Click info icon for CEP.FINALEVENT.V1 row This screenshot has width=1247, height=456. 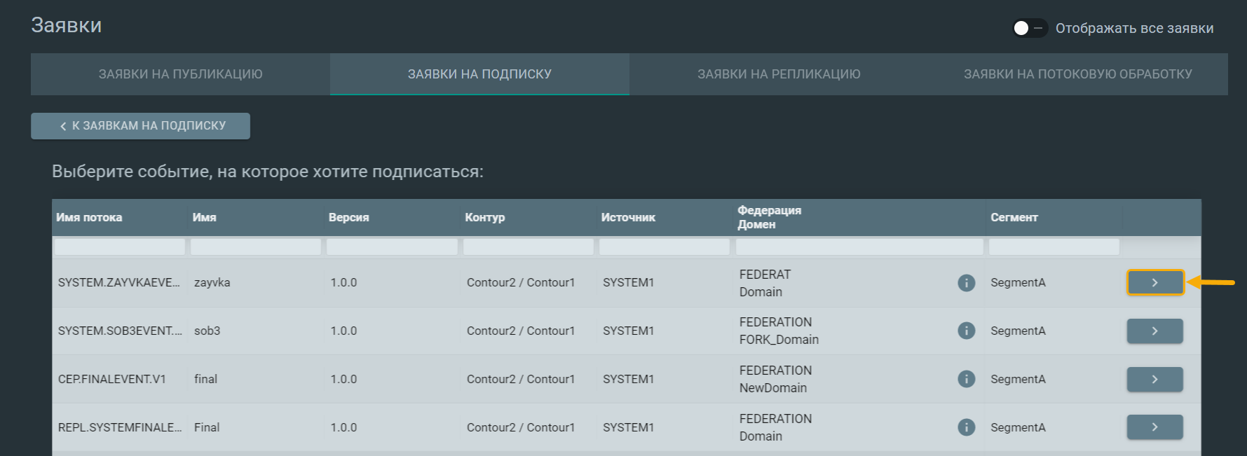(x=966, y=379)
